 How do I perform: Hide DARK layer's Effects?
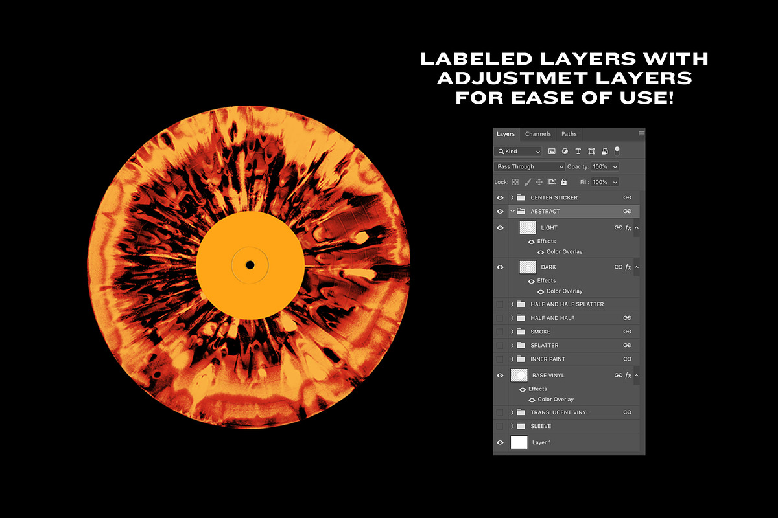pyautogui.click(x=532, y=281)
